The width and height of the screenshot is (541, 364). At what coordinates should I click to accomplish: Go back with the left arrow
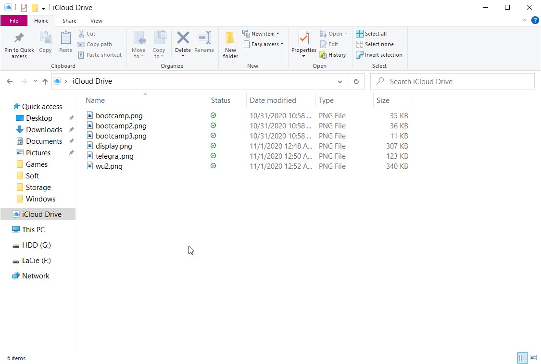[x=10, y=81]
